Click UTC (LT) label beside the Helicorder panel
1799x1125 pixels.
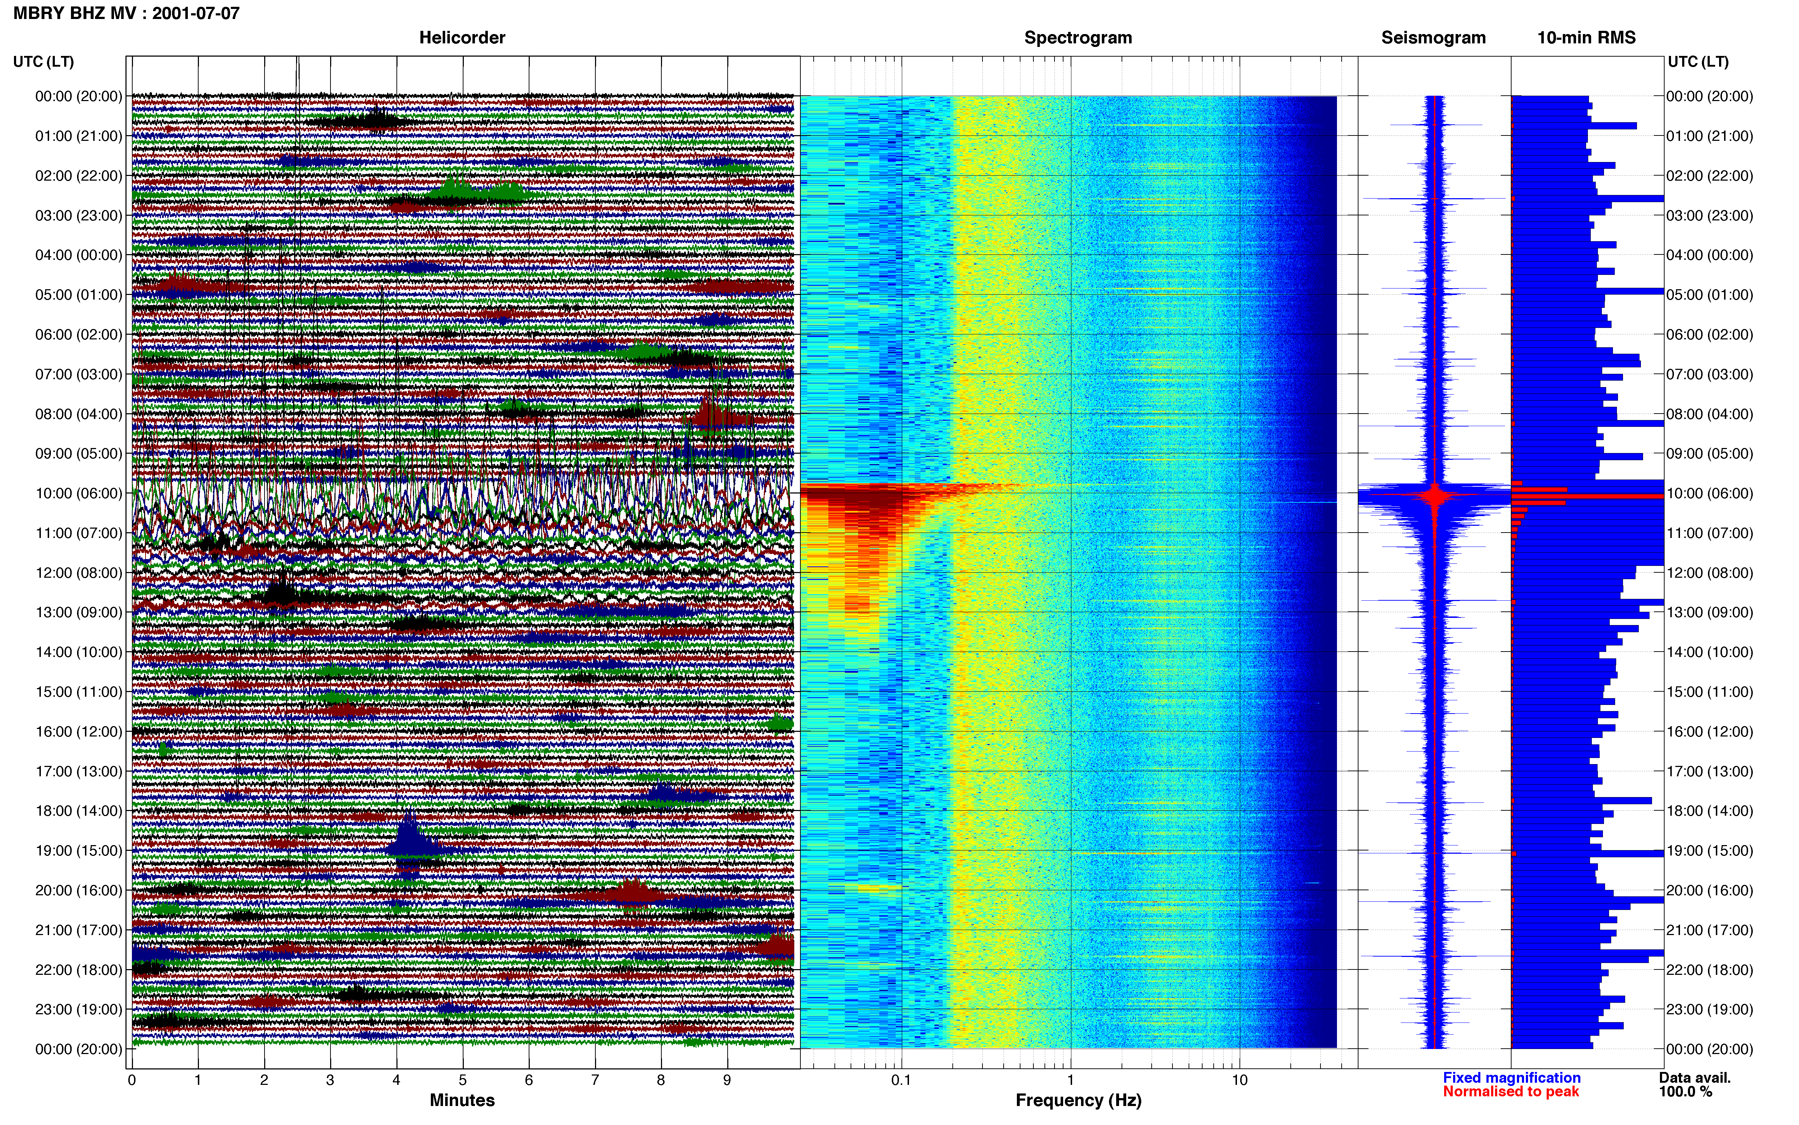(x=44, y=62)
